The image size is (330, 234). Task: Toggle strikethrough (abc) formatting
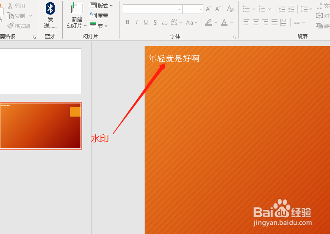coord(165,22)
